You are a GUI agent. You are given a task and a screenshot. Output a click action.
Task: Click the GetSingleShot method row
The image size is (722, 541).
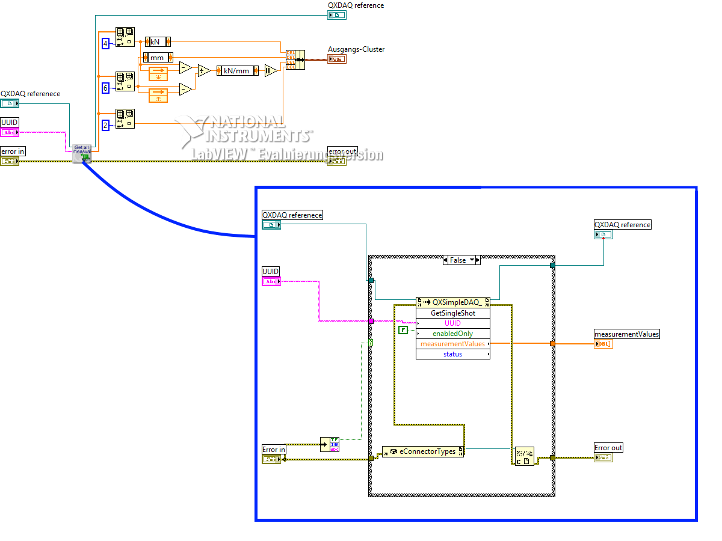coord(453,313)
